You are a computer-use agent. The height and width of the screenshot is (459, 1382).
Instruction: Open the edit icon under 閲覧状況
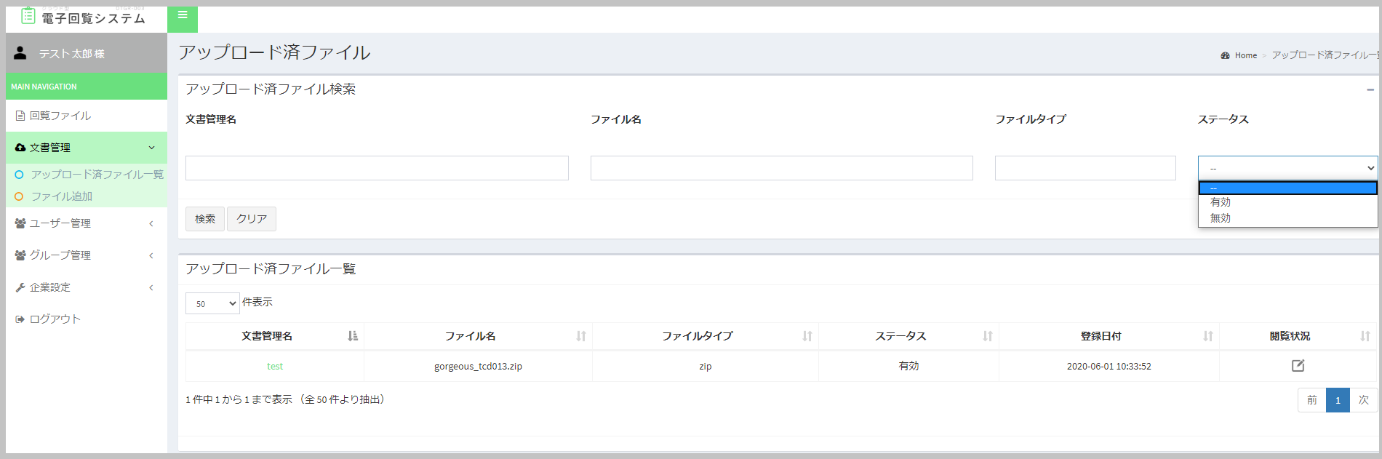click(x=1298, y=366)
